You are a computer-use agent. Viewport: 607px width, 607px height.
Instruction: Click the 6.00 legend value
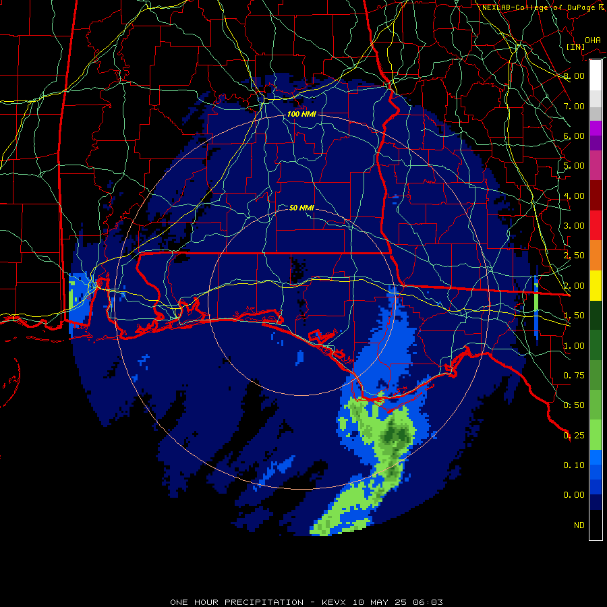click(574, 136)
